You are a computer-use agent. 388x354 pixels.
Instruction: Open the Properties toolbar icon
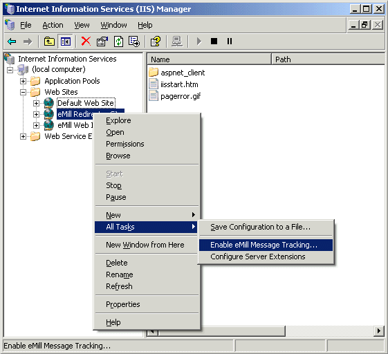click(102, 41)
